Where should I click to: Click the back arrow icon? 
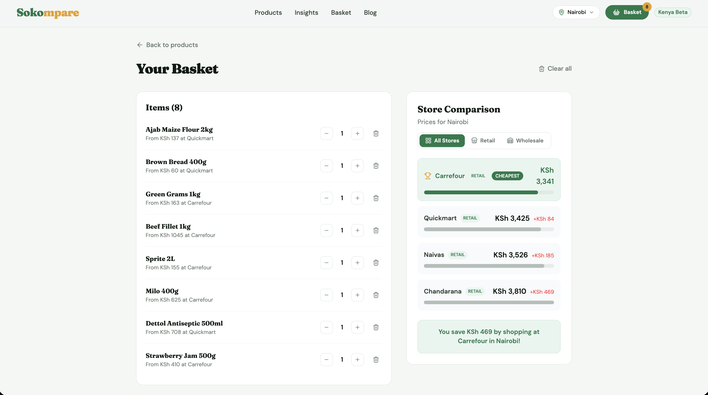pos(140,45)
